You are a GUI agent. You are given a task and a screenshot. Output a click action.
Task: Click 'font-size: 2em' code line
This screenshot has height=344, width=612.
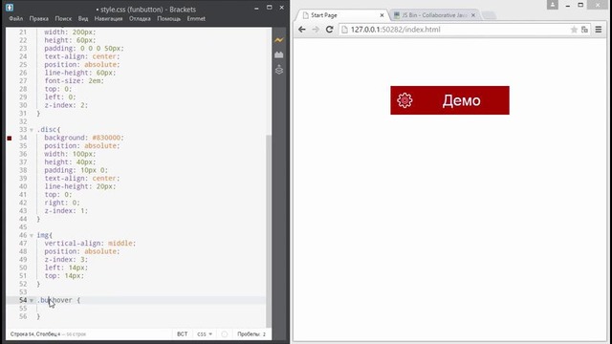pos(75,81)
